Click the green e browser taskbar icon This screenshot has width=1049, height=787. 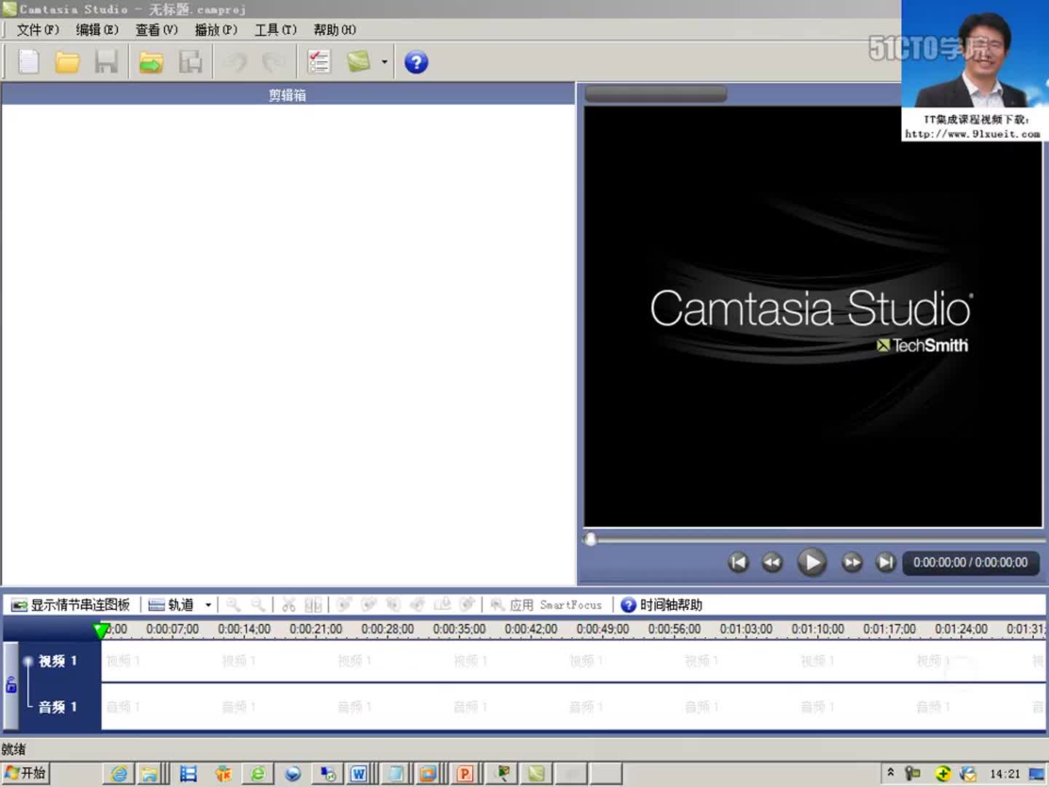258,774
